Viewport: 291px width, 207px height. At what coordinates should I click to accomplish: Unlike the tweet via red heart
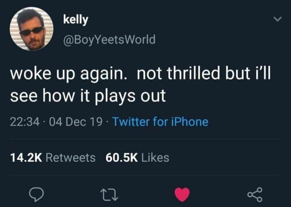(182, 194)
